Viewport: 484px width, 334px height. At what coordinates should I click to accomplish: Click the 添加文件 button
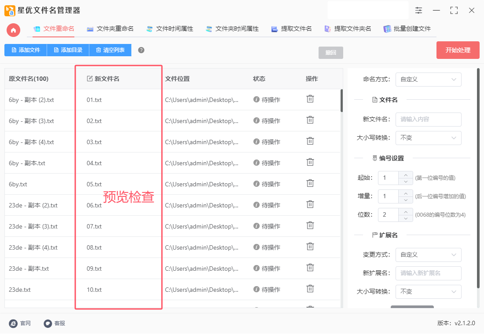click(26, 50)
